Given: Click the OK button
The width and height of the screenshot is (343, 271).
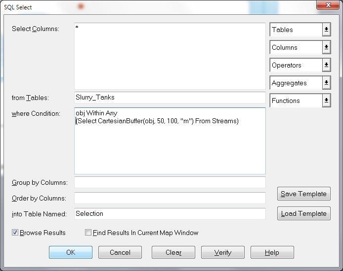Looking at the screenshot, I should click(71, 252).
